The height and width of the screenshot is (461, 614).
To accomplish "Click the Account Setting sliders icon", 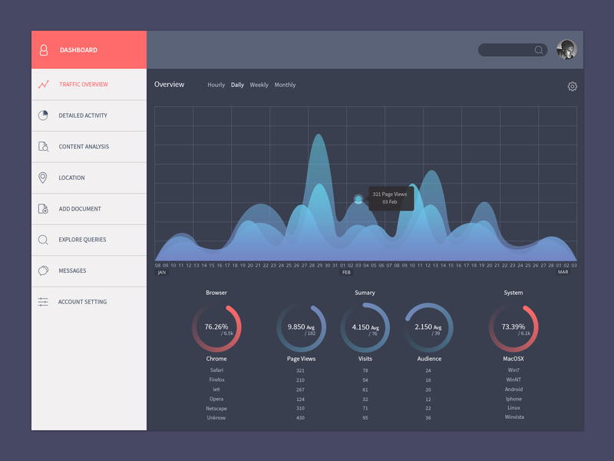I will click(x=43, y=302).
